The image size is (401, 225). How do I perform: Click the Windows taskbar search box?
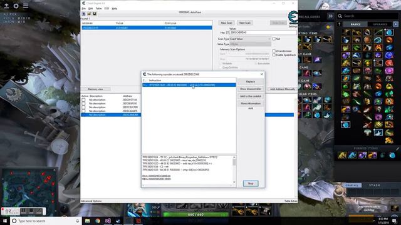(x=46, y=221)
